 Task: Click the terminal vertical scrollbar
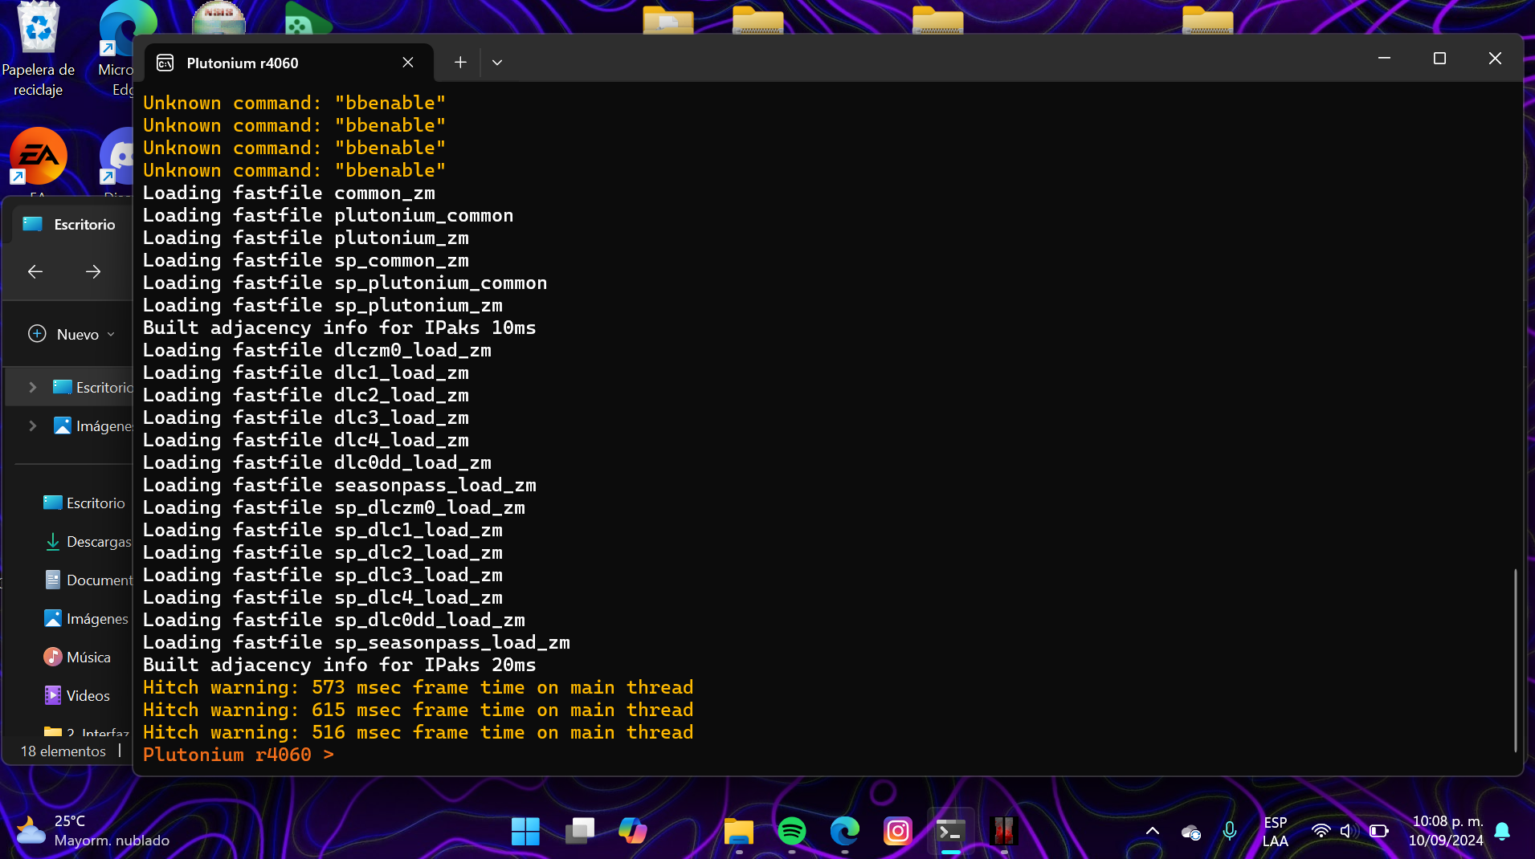(1515, 660)
